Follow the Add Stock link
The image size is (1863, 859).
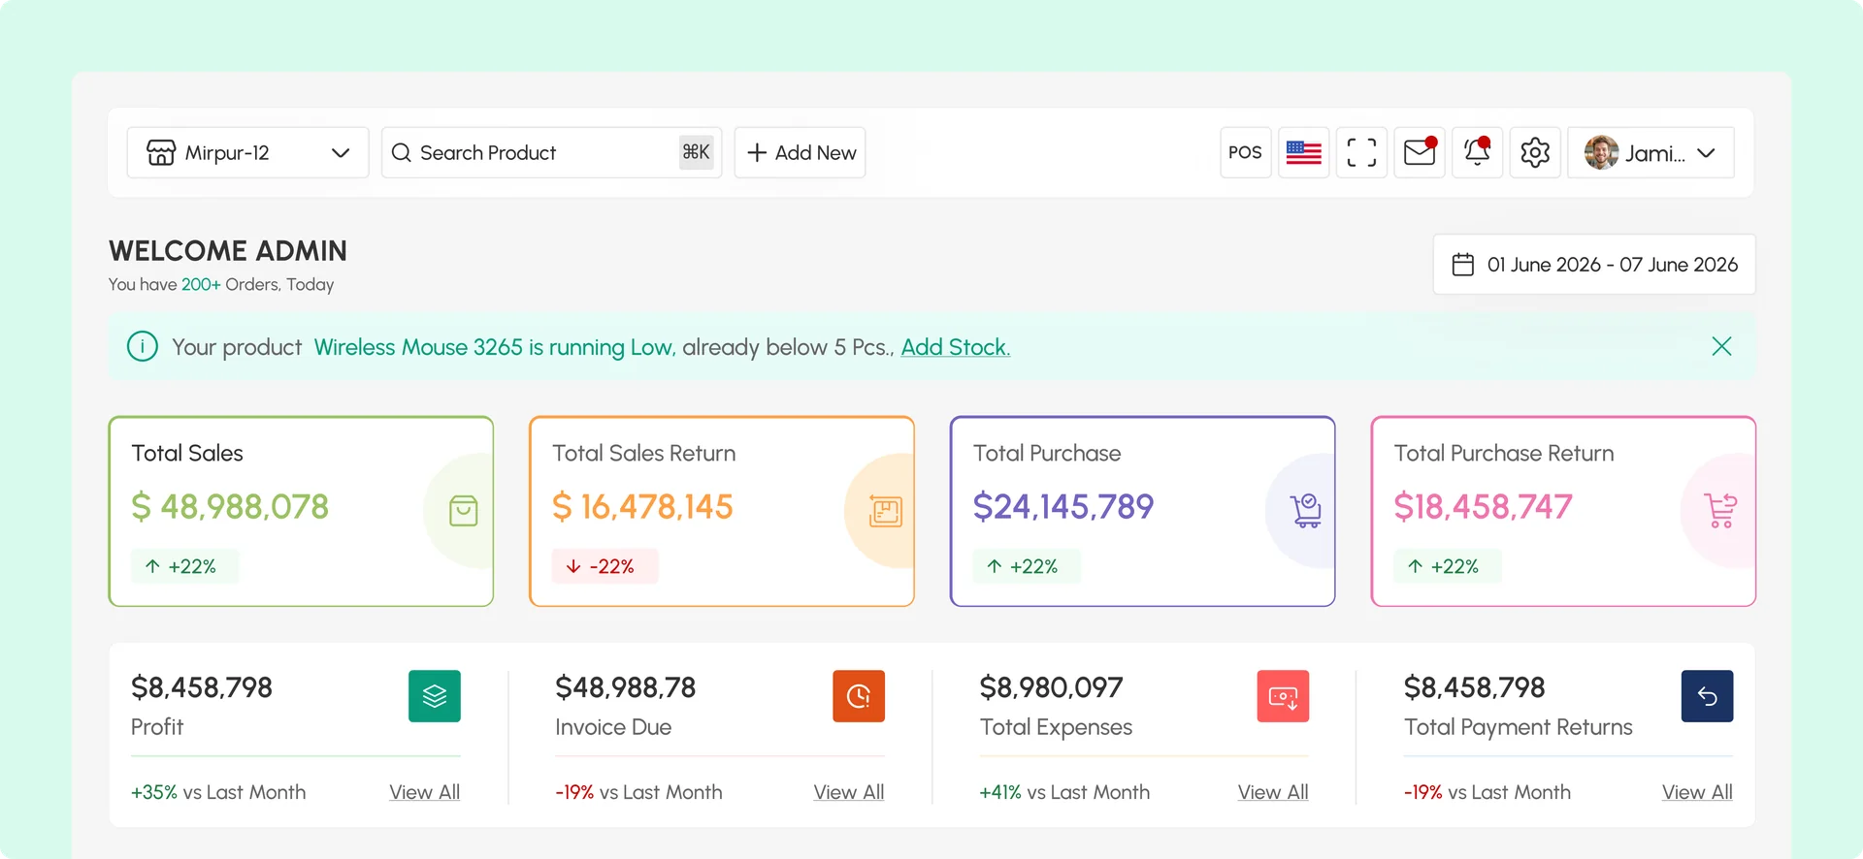click(956, 347)
